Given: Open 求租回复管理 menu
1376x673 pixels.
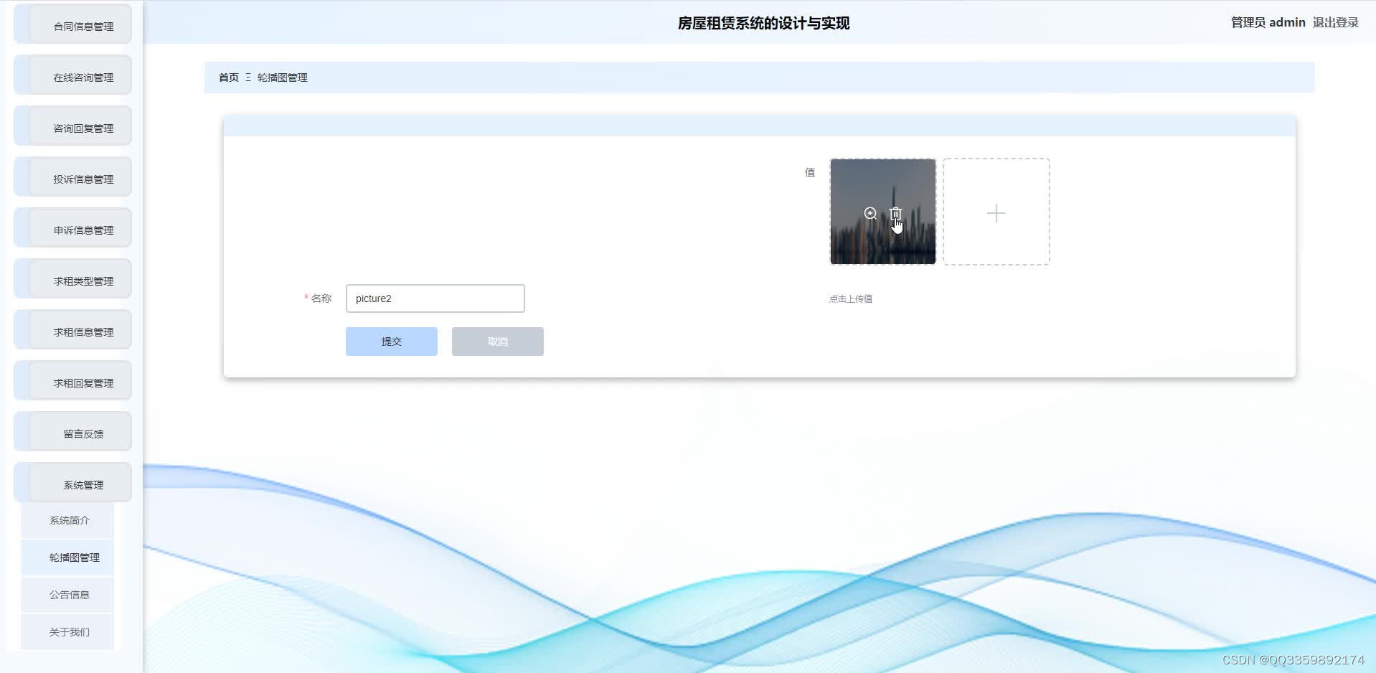Looking at the screenshot, I should (x=73, y=381).
